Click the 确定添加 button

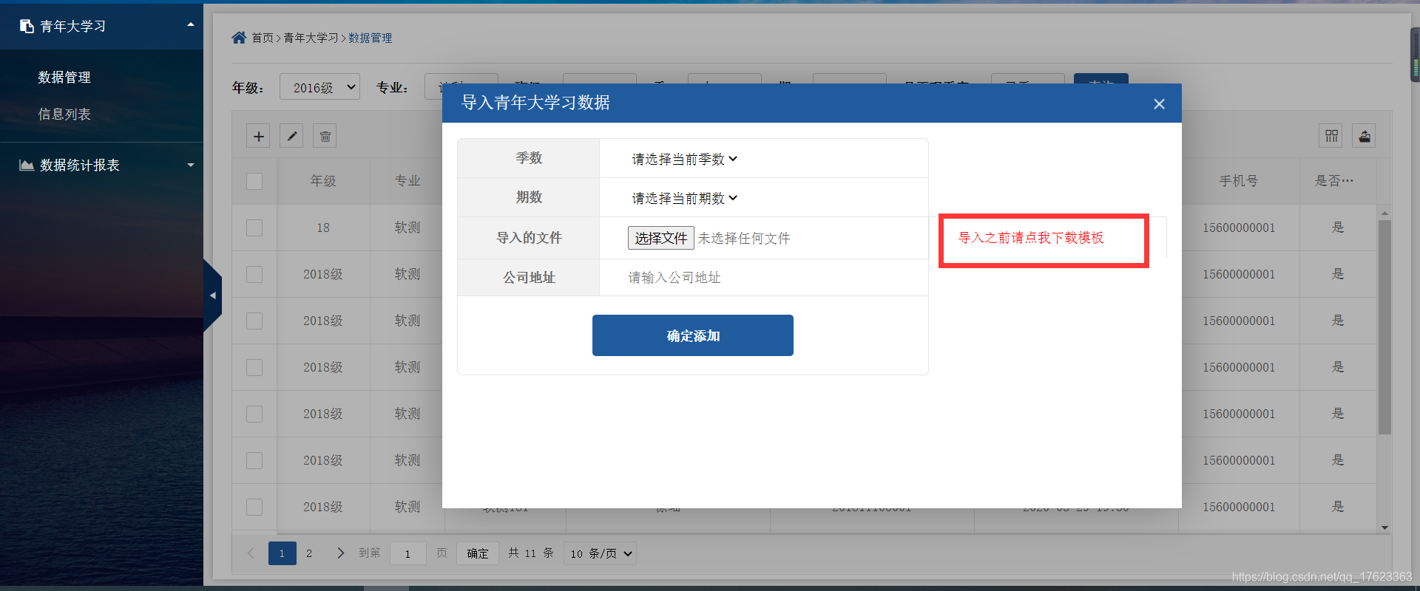click(693, 335)
